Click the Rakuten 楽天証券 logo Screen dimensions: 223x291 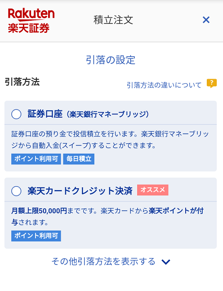pyautogui.click(x=31, y=21)
